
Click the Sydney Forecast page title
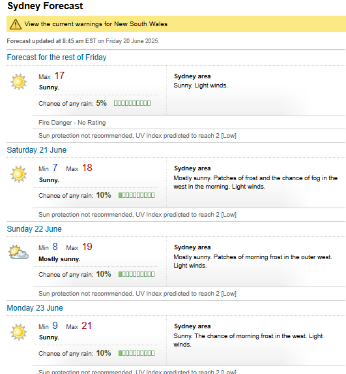pos(45,6)
